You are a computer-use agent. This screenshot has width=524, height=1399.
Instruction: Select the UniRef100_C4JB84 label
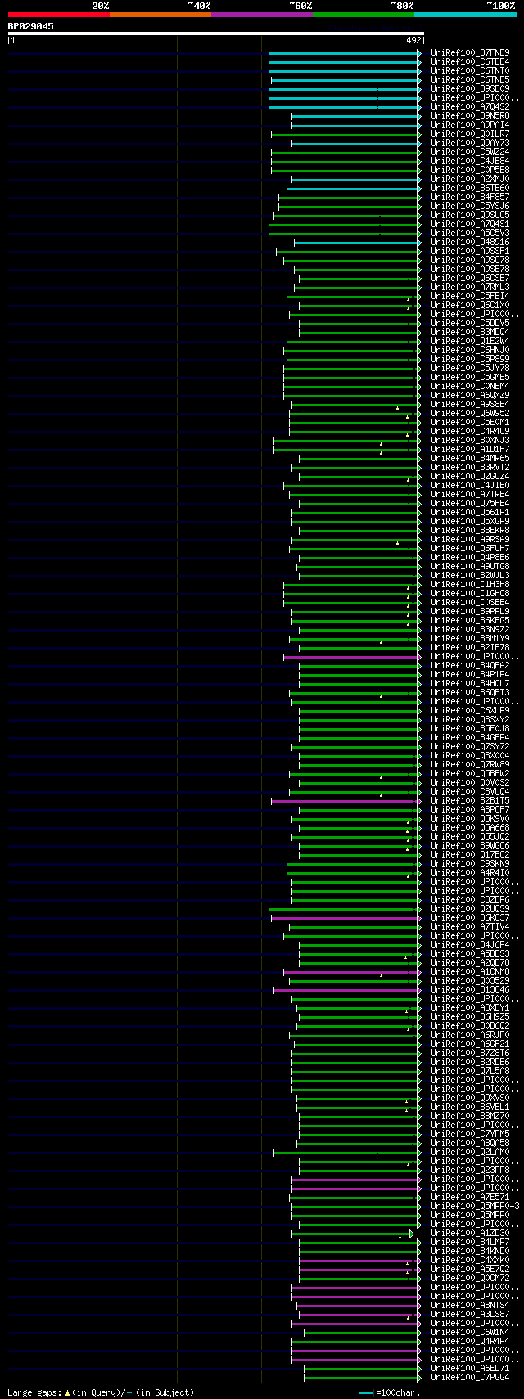point(470,161)
